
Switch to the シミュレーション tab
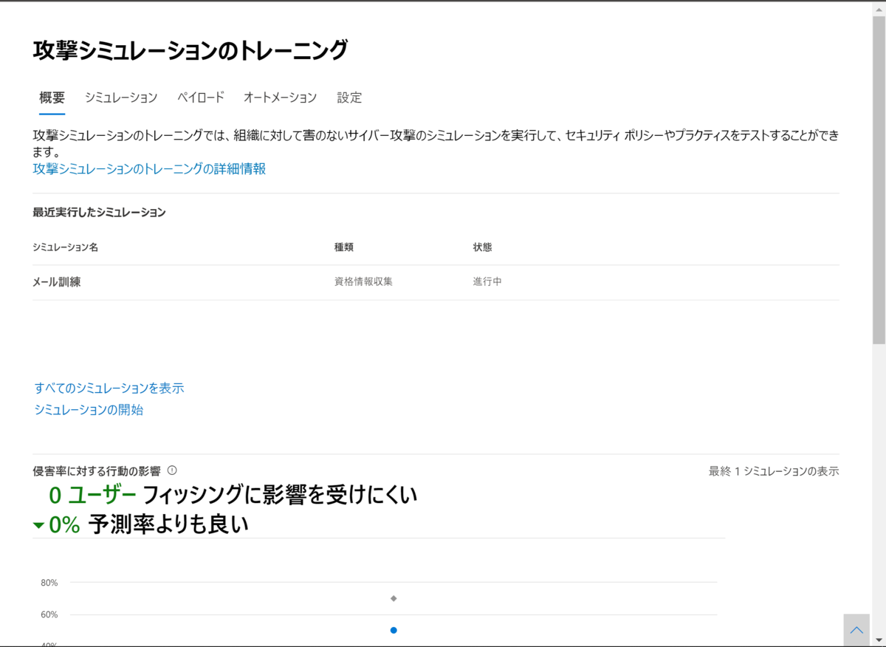(120, 97)
